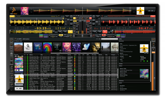Open the Collection icon in the sidebar

pyautogui.click(x=11, y=46)
